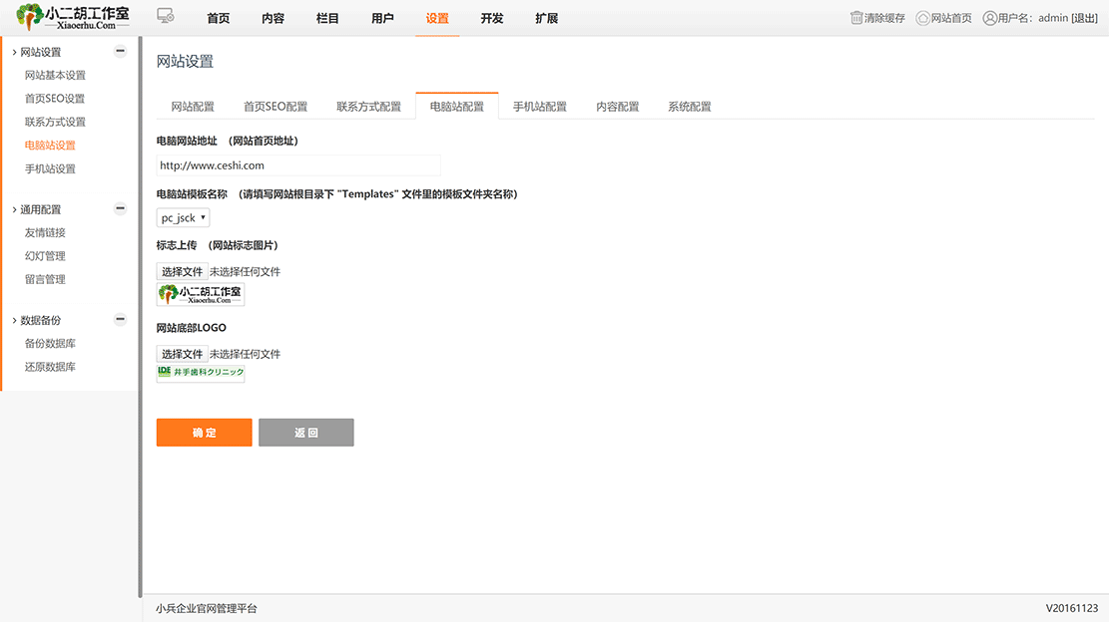
Task: Open the 用户 menu
Action: click(x=382, y=17)
